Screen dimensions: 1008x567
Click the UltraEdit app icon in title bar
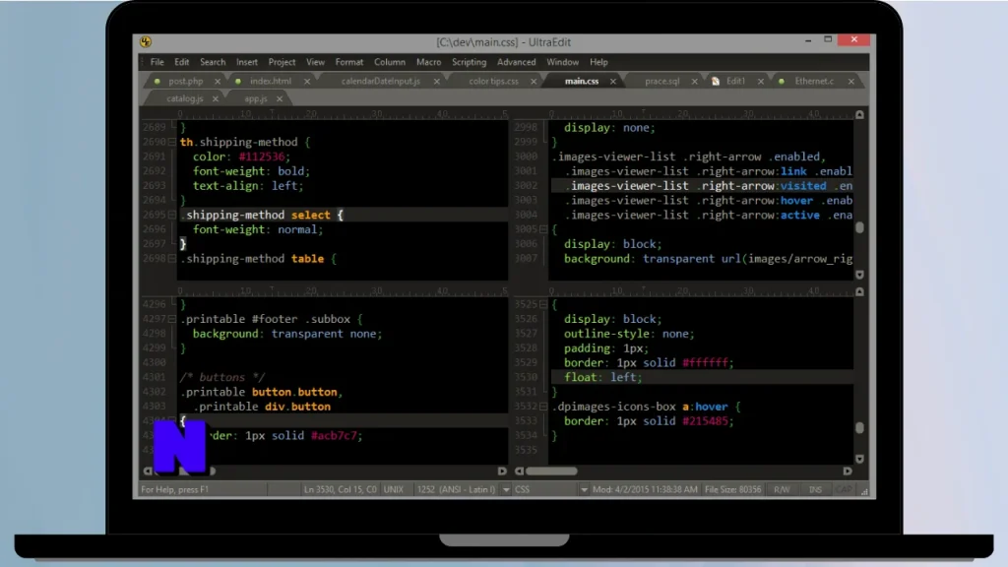146,41
